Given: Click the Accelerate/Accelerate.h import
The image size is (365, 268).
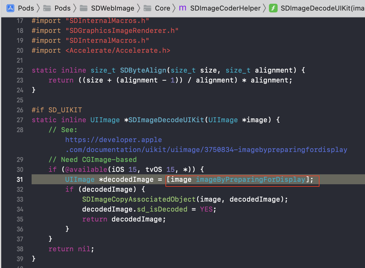Looking at the screenshot, I should point(118,51).
